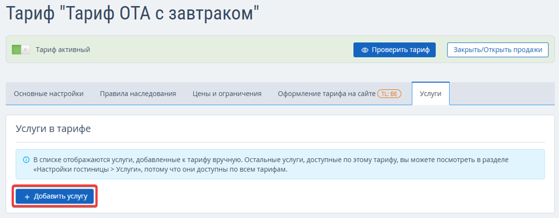This screenshot has height=218, width=559.
Task: Click the "Добавить услугу" button
Action: 54,196
